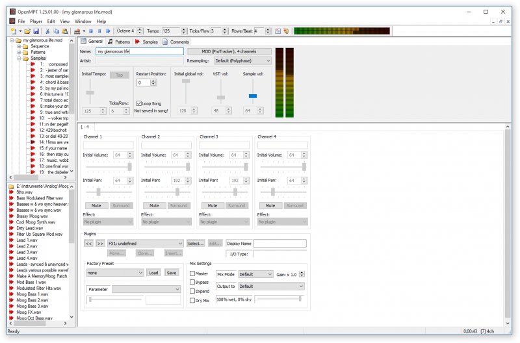This screenshot has height=343, width=520.
Task: Expand the Sequence tree node
Action: coord(19,46)
